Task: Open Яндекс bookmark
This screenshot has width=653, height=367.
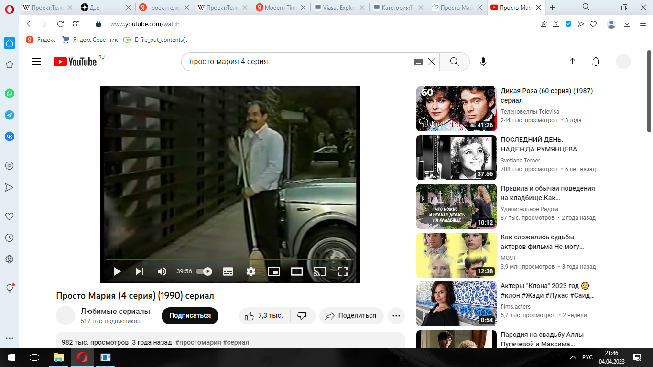Action: click(x=41, y=40)
